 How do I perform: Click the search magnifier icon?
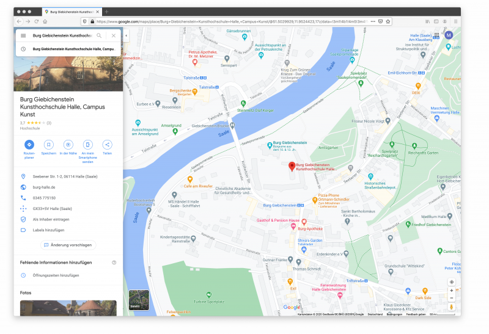pyautogui.click(x=99, y=36)
